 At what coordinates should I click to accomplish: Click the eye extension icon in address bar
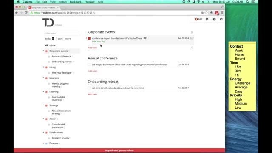pos(202,13)
